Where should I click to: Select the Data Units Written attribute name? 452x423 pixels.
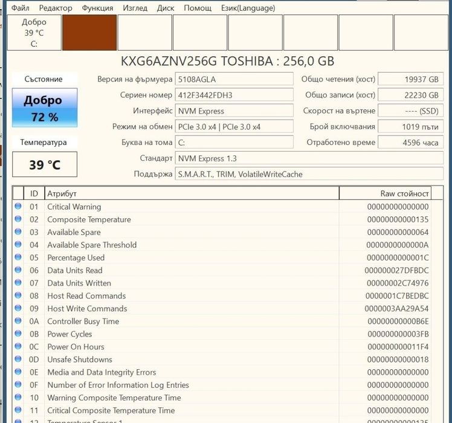(x=79, y=283)
